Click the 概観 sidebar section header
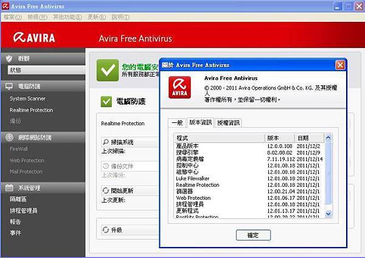The width and height of the screenshot is (365, 258). pos(43,58)
